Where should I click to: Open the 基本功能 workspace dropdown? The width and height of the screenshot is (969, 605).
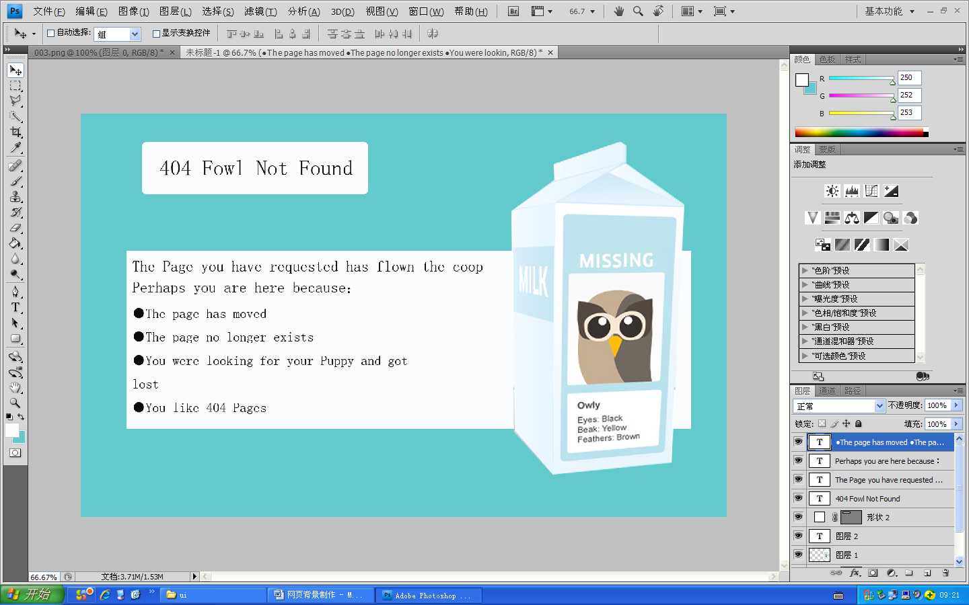tap(890, 11)
